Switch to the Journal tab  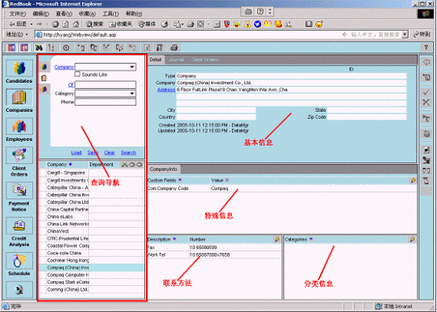[176, 60]
